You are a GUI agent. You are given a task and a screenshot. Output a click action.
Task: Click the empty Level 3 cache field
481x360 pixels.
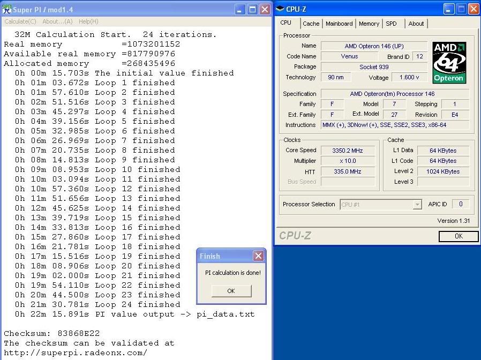click(443, 182)
